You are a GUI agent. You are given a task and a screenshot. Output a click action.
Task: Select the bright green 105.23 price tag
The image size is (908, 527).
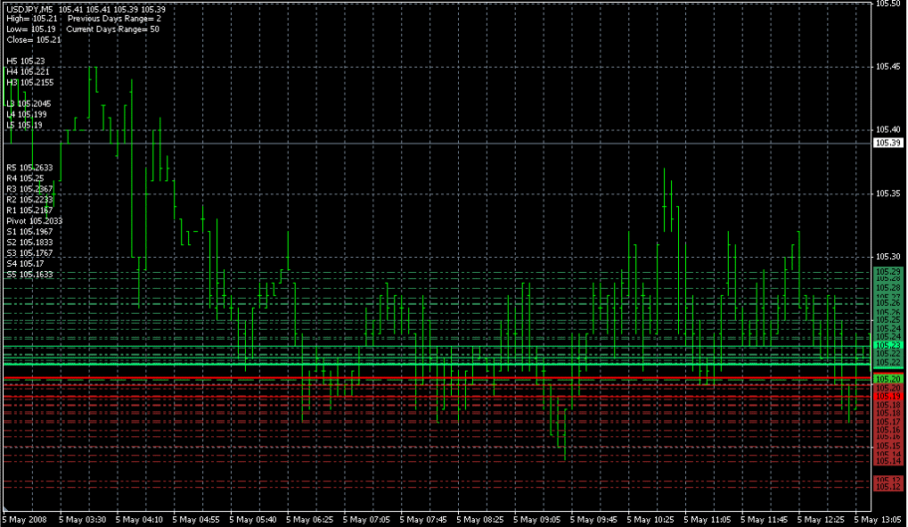click(888, 344)
